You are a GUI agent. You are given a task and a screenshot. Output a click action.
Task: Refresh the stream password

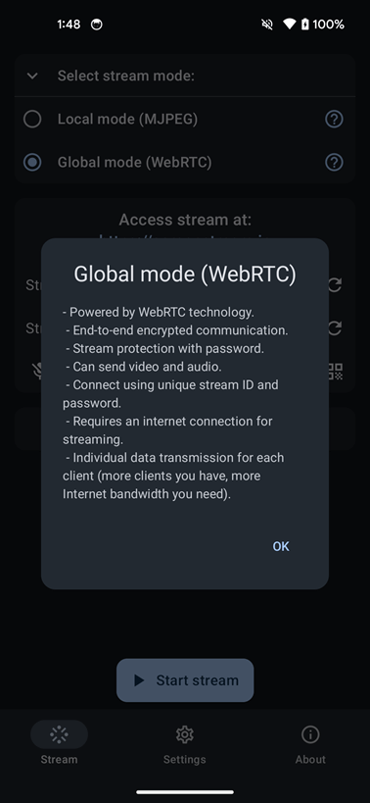tap(335, 327)
